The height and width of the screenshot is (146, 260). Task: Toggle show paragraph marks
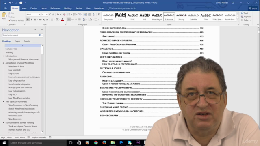(x=99, y=15)
